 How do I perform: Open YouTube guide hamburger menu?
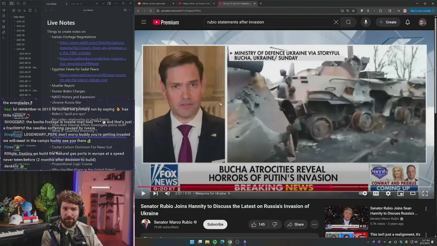tap(144, 22)
